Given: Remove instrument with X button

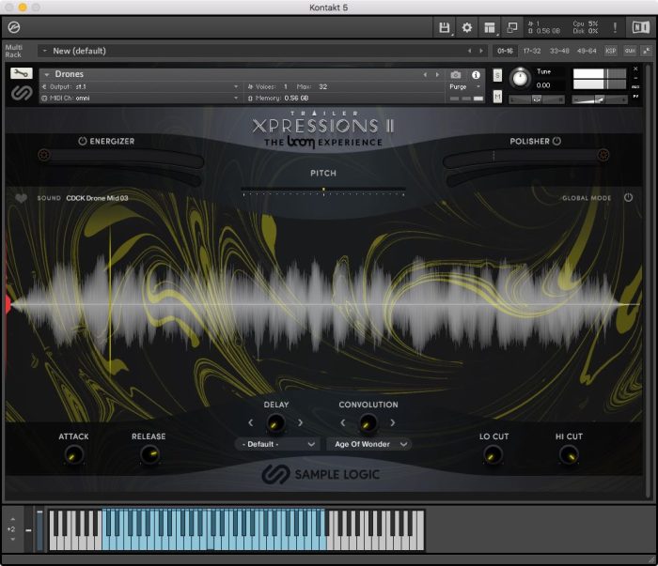Looking at the screenshot, I should (x=635, y=69).
